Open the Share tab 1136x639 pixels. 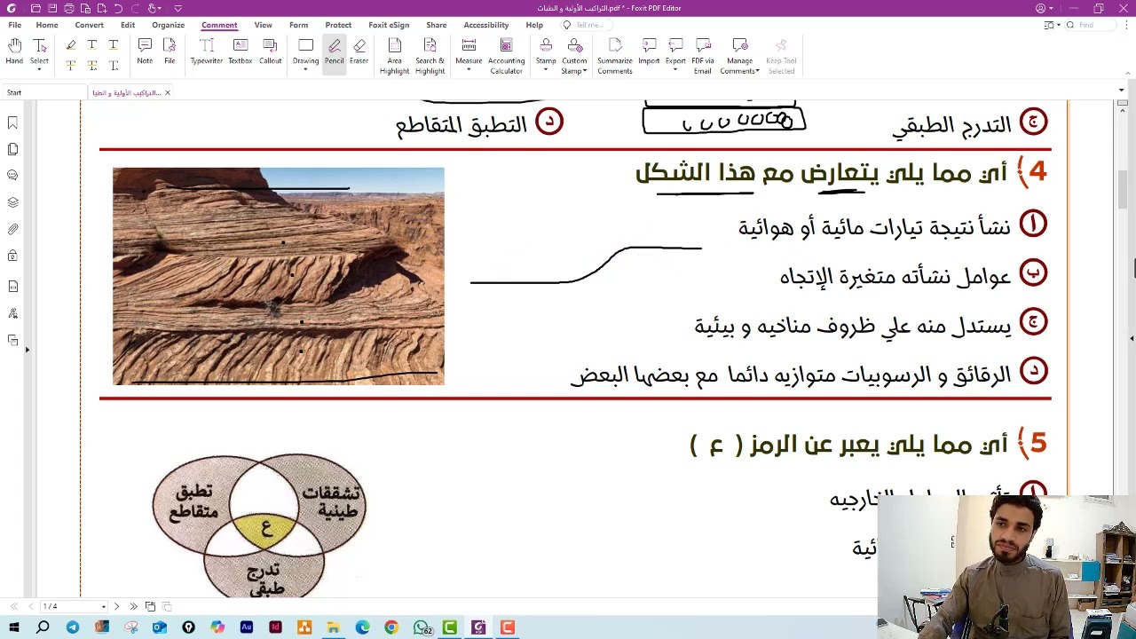pos(436,25)
